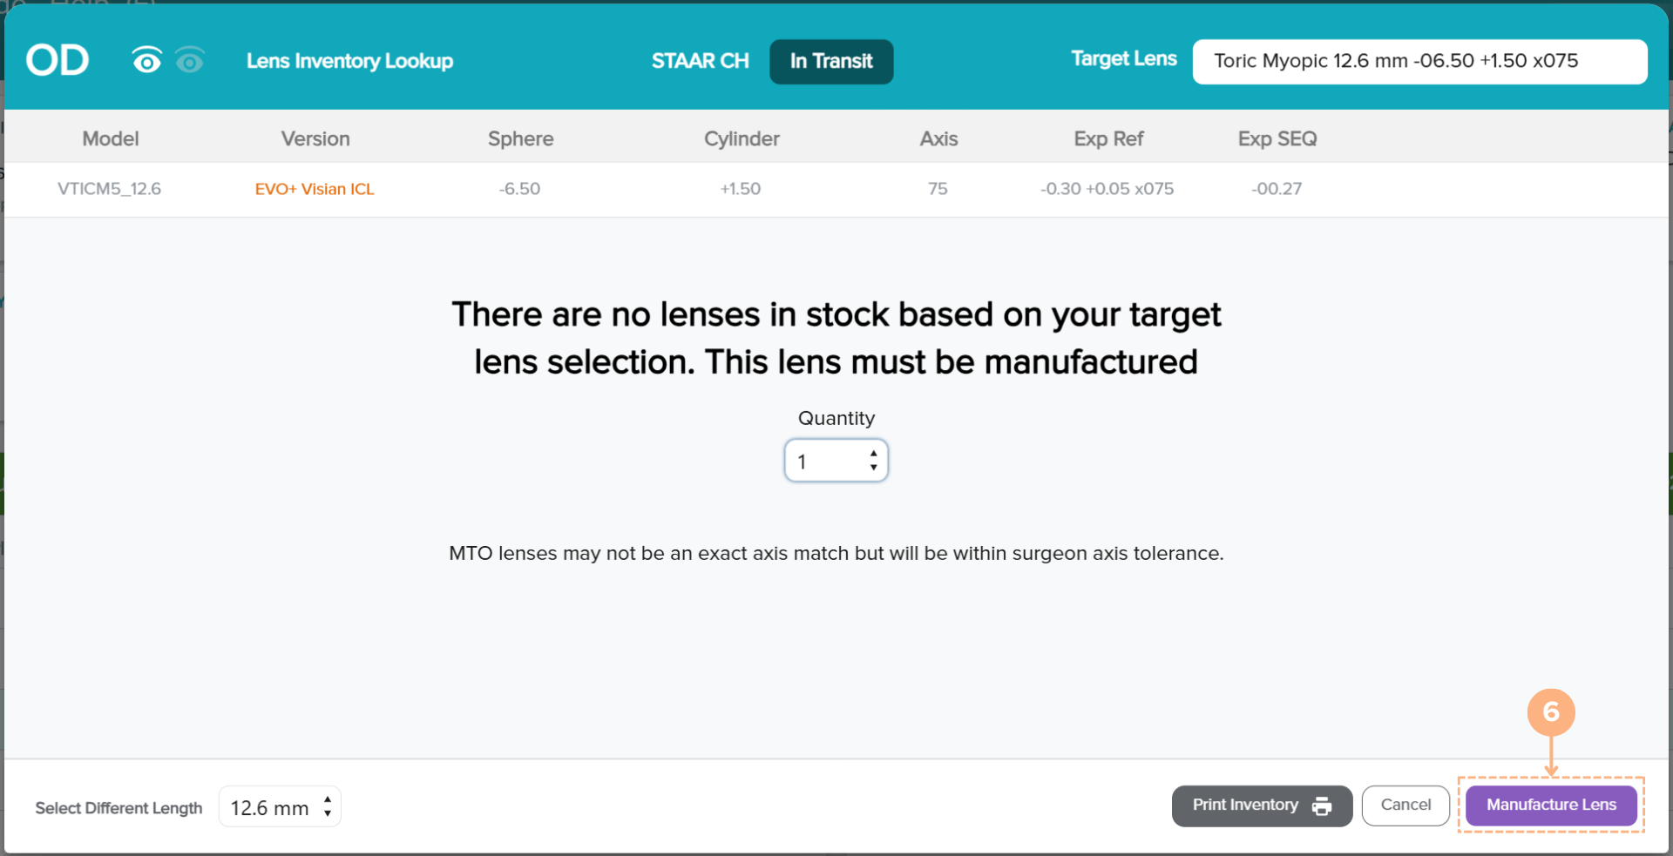Click the Cylinder column header
This screenshot has width=1673, height=856.
742,138
